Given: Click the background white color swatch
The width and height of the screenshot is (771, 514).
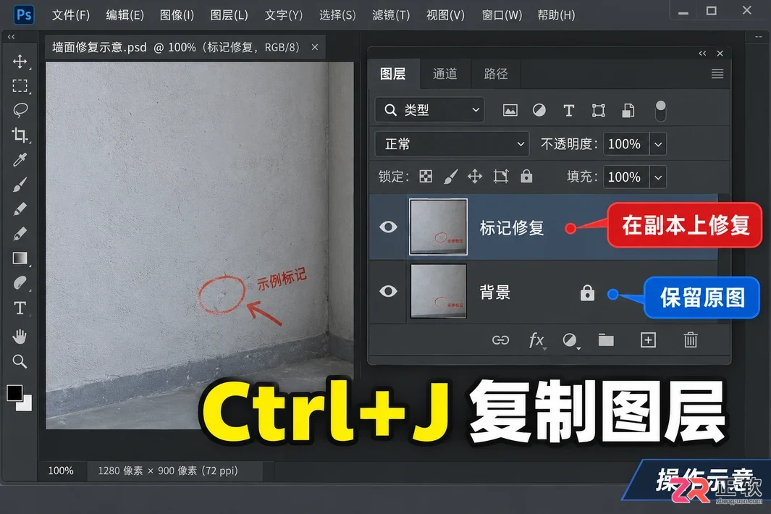Looking at the screenshot, I should click(25, 405).
